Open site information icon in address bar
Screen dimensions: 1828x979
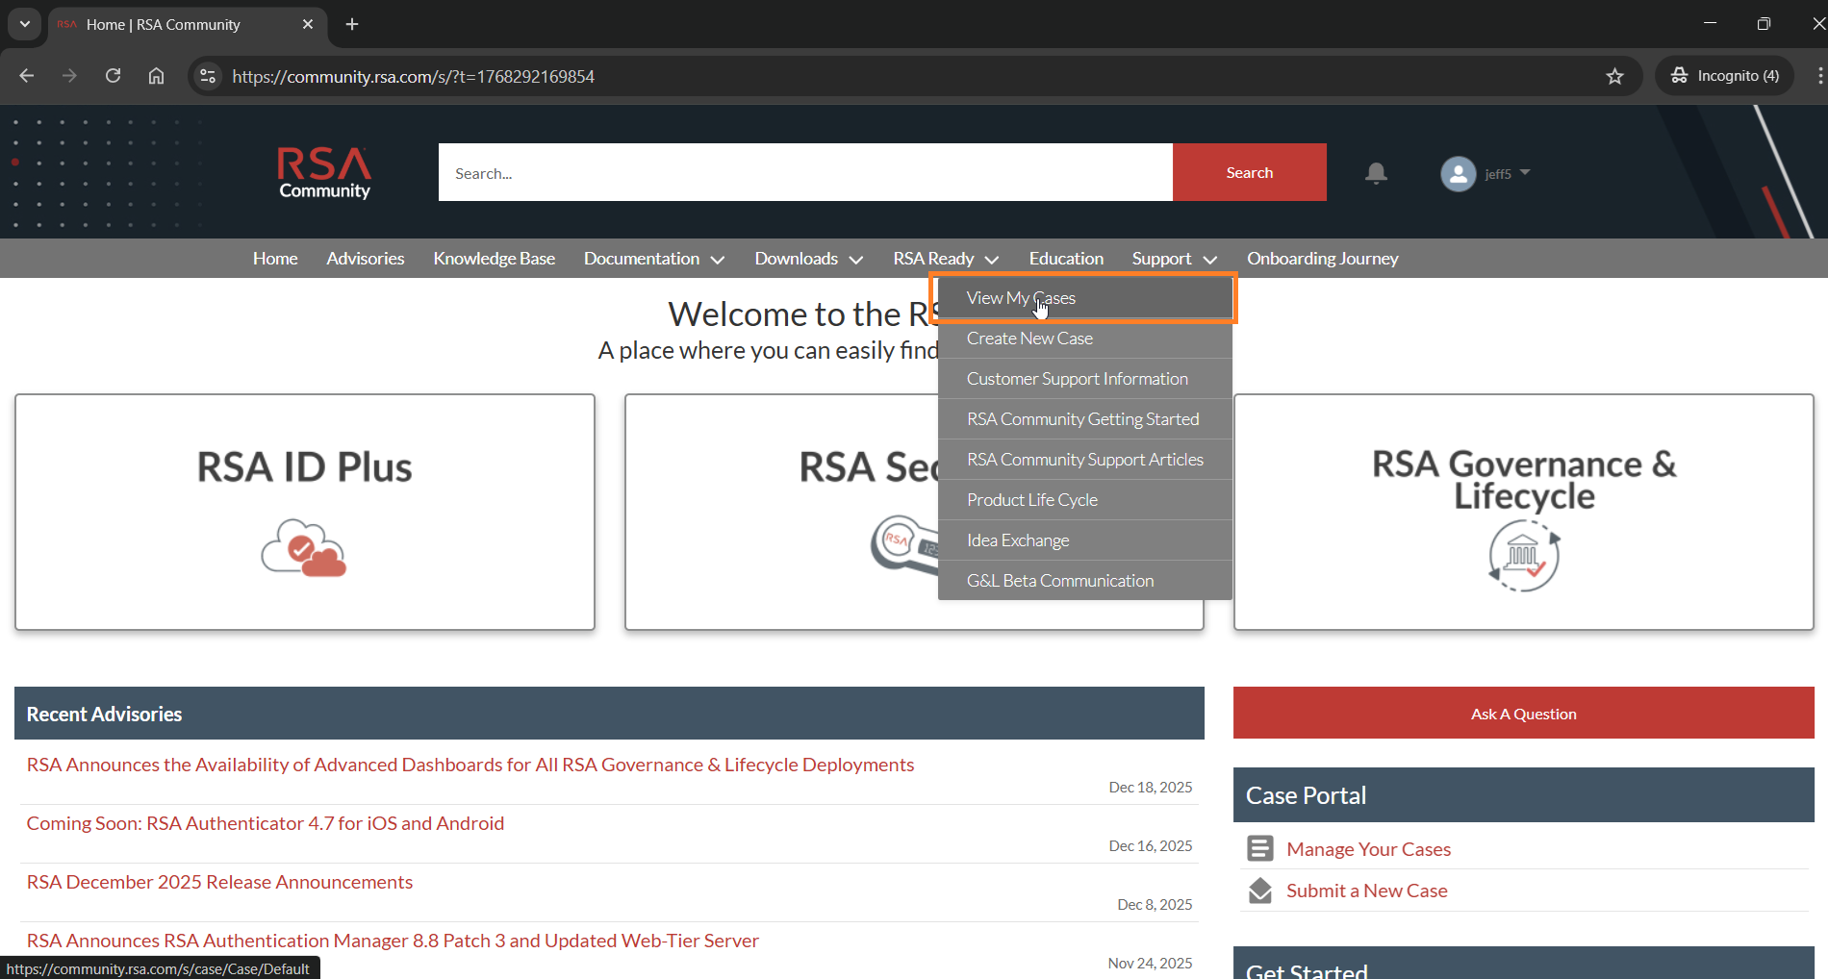click(208, 76)
